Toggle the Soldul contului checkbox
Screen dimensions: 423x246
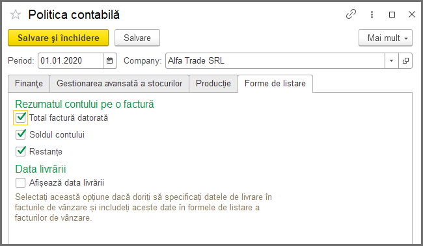21,134
